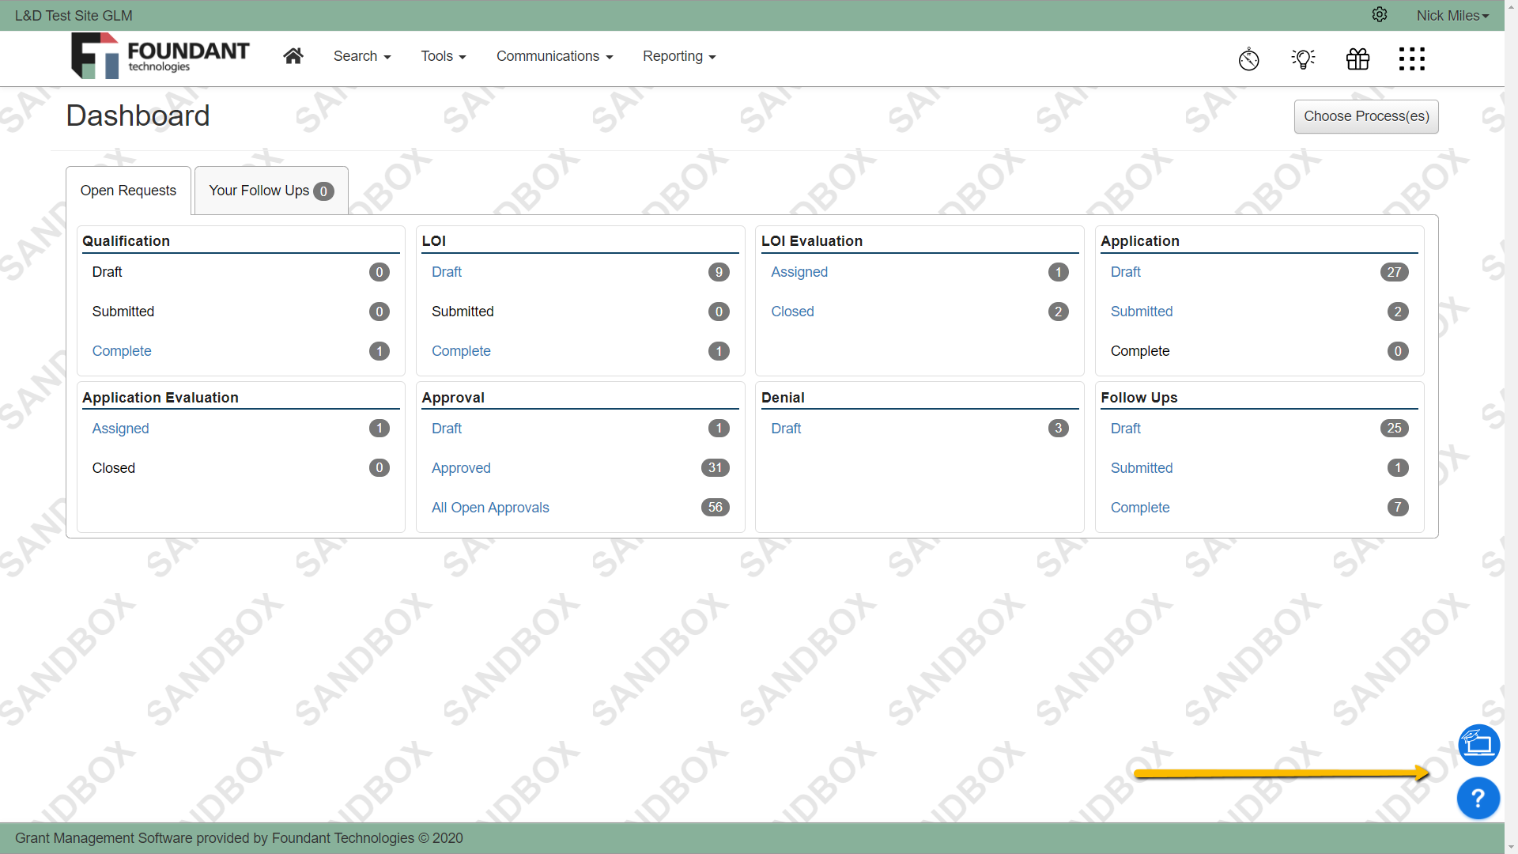The image size is (1518, 854).
Task: Click the Application Draft count badge 27
Action: [x=1394, y=272]
